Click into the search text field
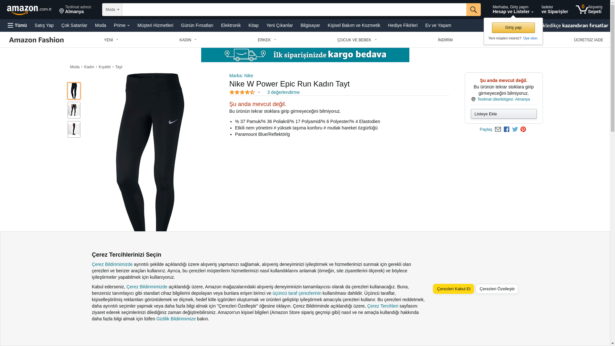 pyautogui.click(x=294, y=10)
